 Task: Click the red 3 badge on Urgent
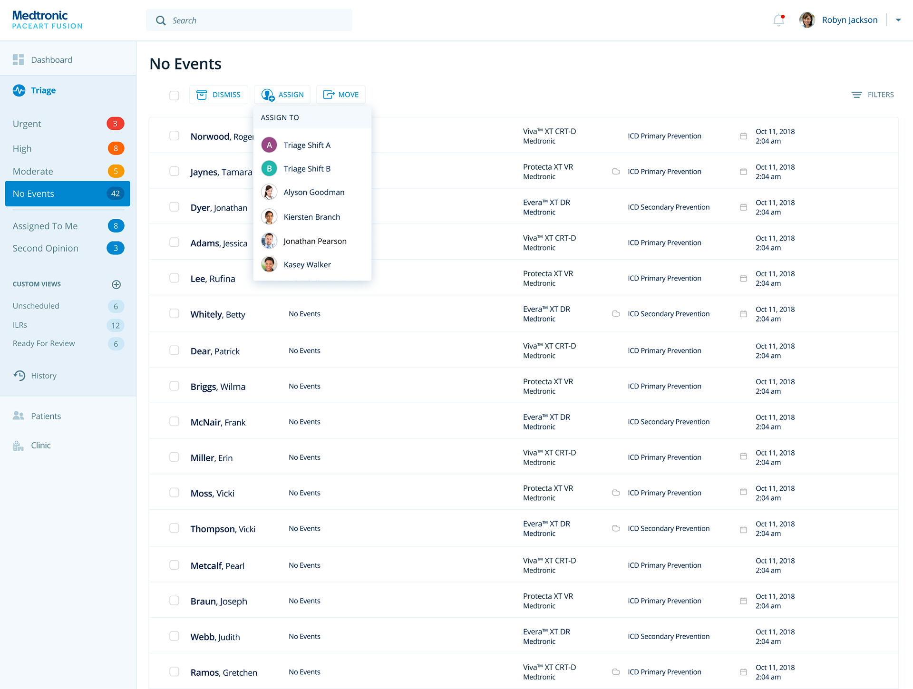115,124
